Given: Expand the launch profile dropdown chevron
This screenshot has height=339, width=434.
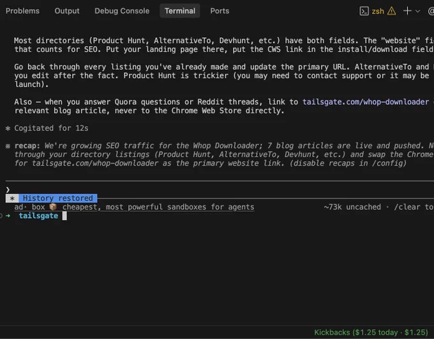Looking at the screenshot, I should point(417,12).
